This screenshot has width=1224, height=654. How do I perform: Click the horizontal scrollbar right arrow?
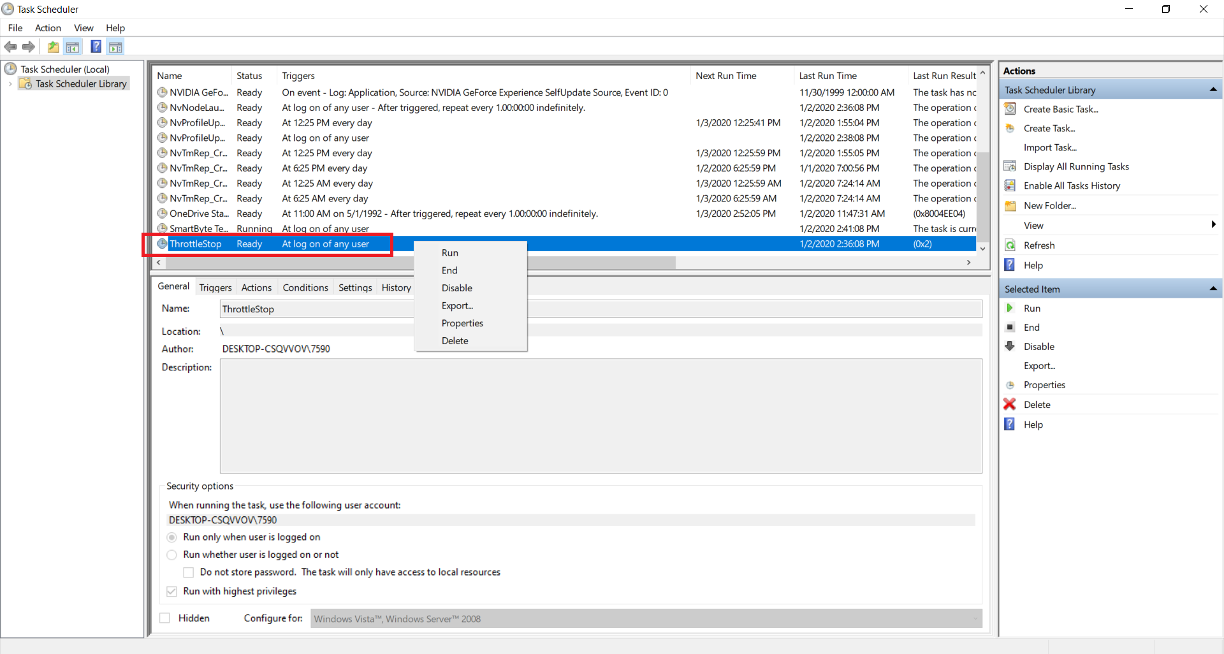click(x=969, y=263)
